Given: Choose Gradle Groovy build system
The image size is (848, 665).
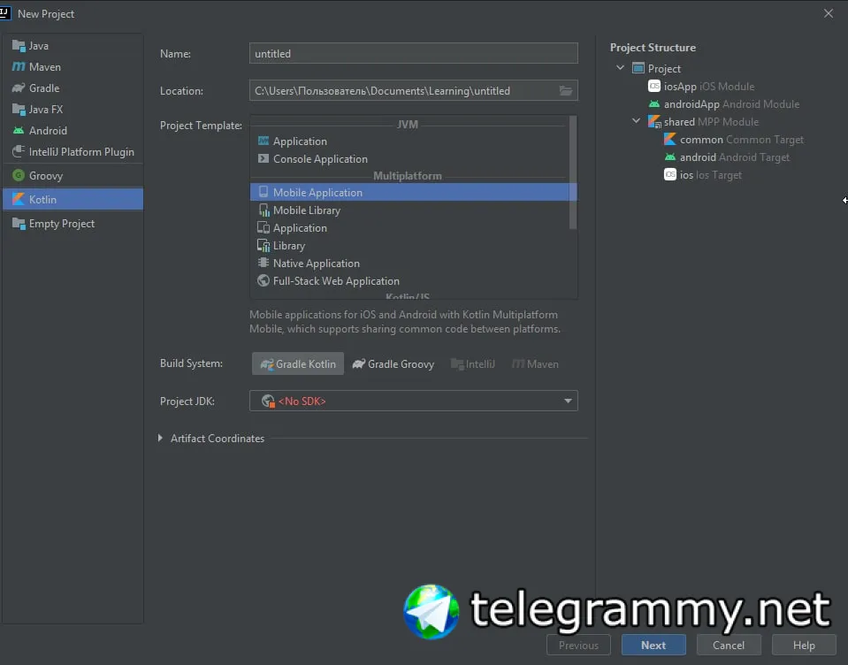Looking at the screenshot, I should (393, 363).
